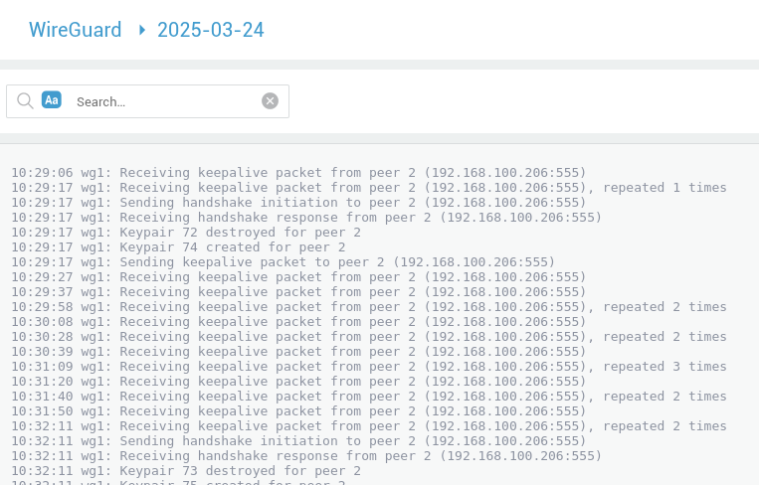
Task: Select the 10:29:37 keepalive log line
Action: coord(298,292)
